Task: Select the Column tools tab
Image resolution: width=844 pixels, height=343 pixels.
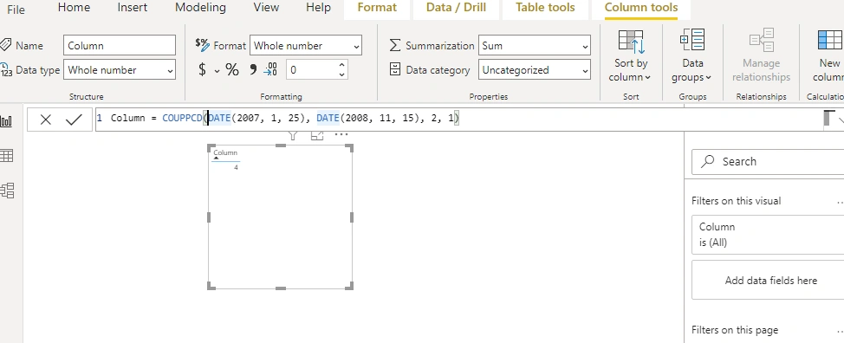Action: tap(641, 8)
